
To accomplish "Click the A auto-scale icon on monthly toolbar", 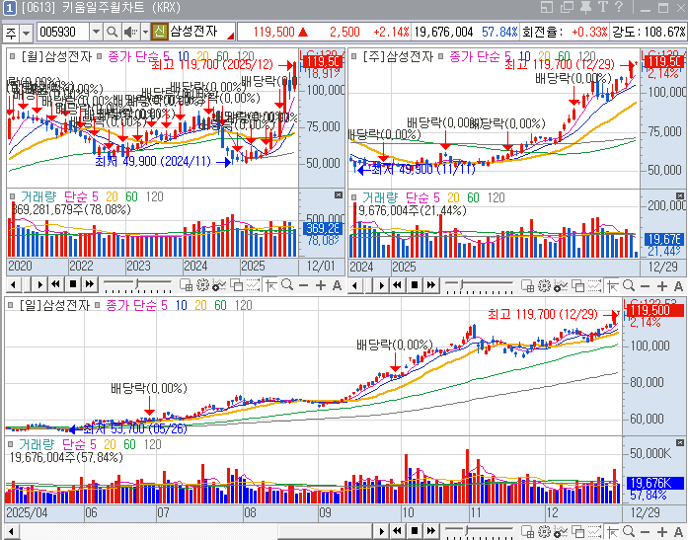I will (337, 285).
